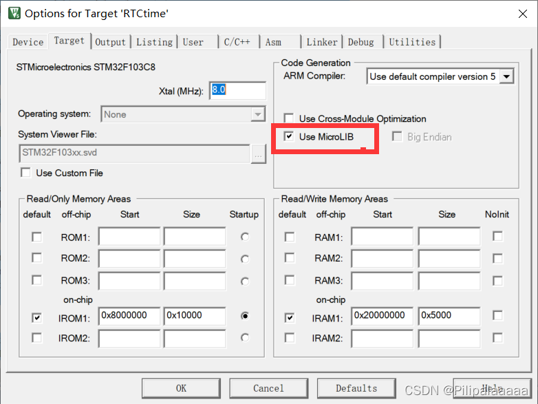Click the IROM1 Start field 0x8000000
This screenshot has width=538, height=404.
[129, 316]
